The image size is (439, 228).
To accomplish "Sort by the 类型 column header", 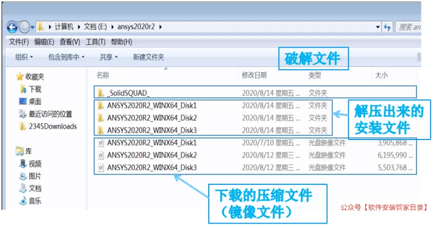I will pos(315,75).
